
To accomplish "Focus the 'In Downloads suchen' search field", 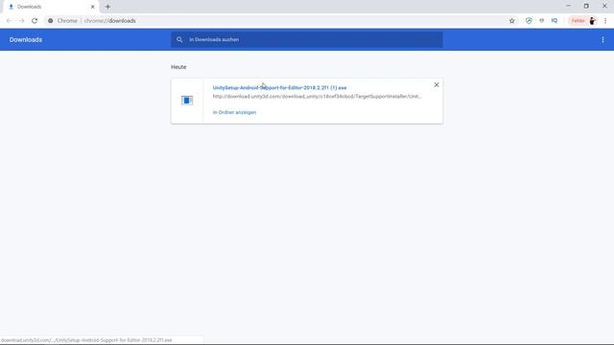I will [x=307, y=39].
